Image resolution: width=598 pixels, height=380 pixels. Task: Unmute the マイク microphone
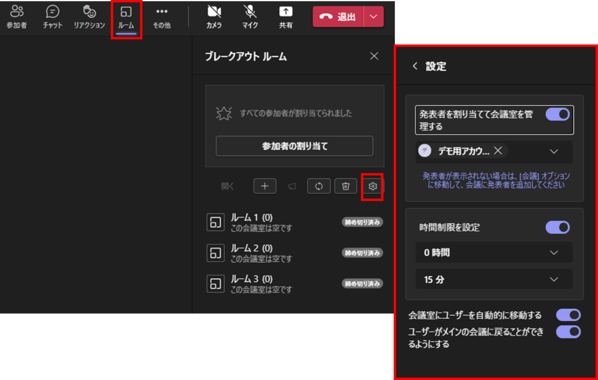click(x=250, y=17)
